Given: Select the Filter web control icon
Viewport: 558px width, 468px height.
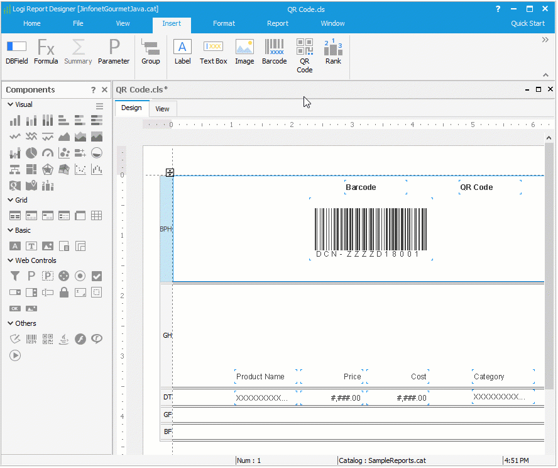Looking at the screenshot, I should tap(14, 276).
